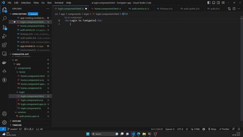Open Windows Start button on taskbar
Viewport: 243px width, 137px height.
88,134
